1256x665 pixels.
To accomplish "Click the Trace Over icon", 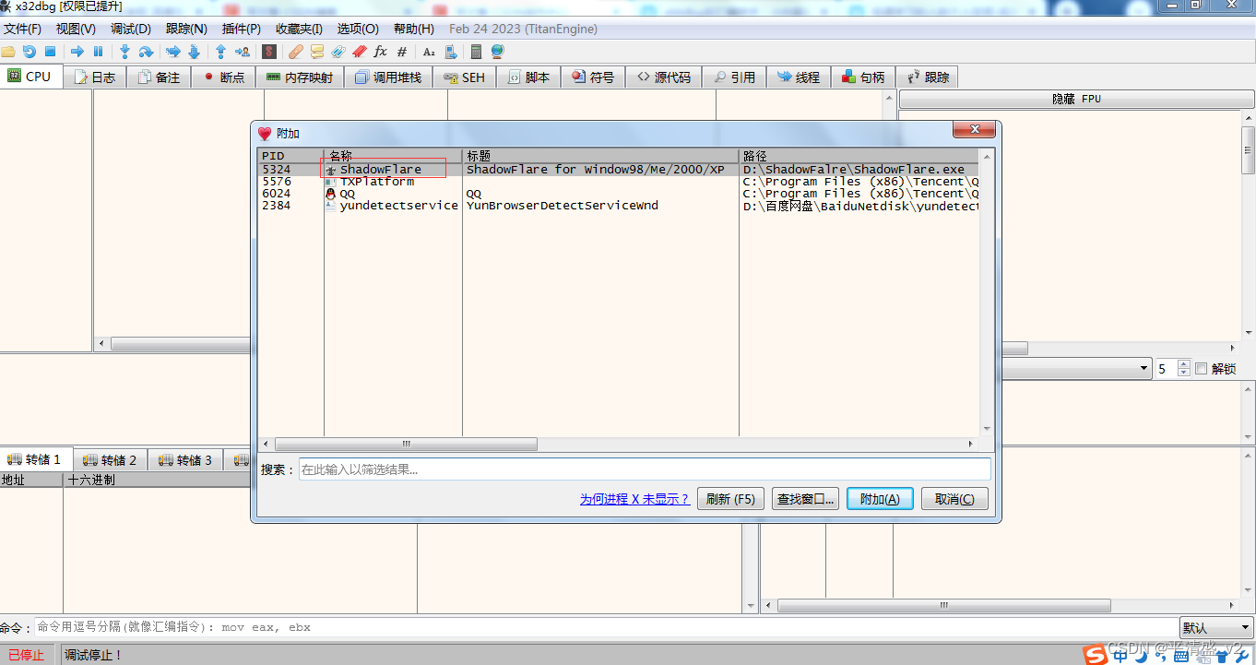I will point(194,52).
